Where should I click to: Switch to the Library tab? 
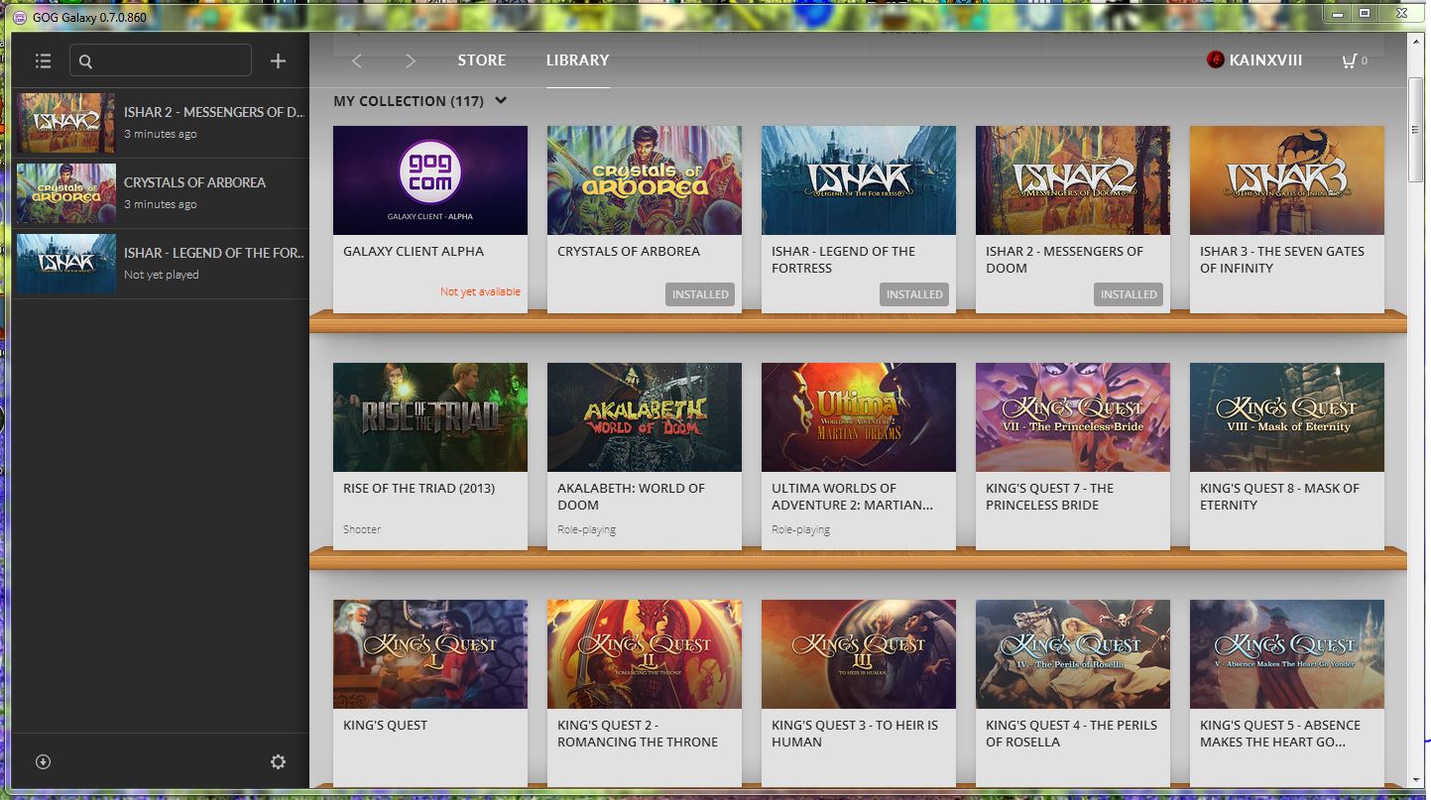577,60
